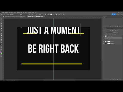Screen dimensions: 123x92
Task: Select the Rectangular Marquee tool
Action: tap(1, 20)
